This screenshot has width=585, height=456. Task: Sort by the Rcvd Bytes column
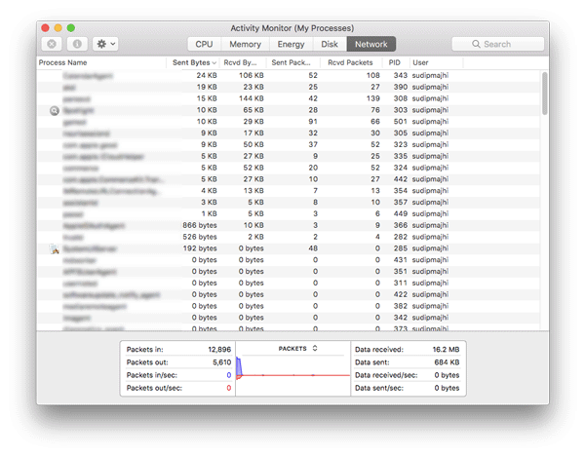pos(243,62)
